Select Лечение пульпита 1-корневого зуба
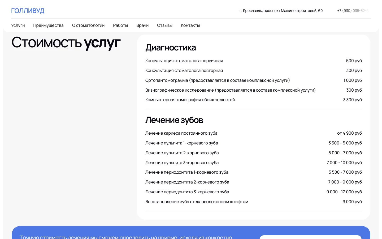This screenshot has width=382, height=239. coord(182,143)
